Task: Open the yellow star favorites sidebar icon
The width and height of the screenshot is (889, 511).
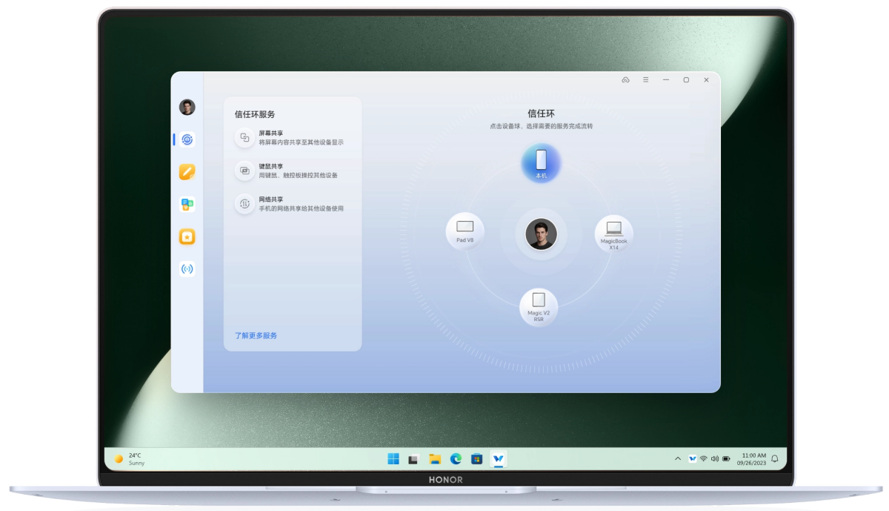Action: [x=187, y=237]
